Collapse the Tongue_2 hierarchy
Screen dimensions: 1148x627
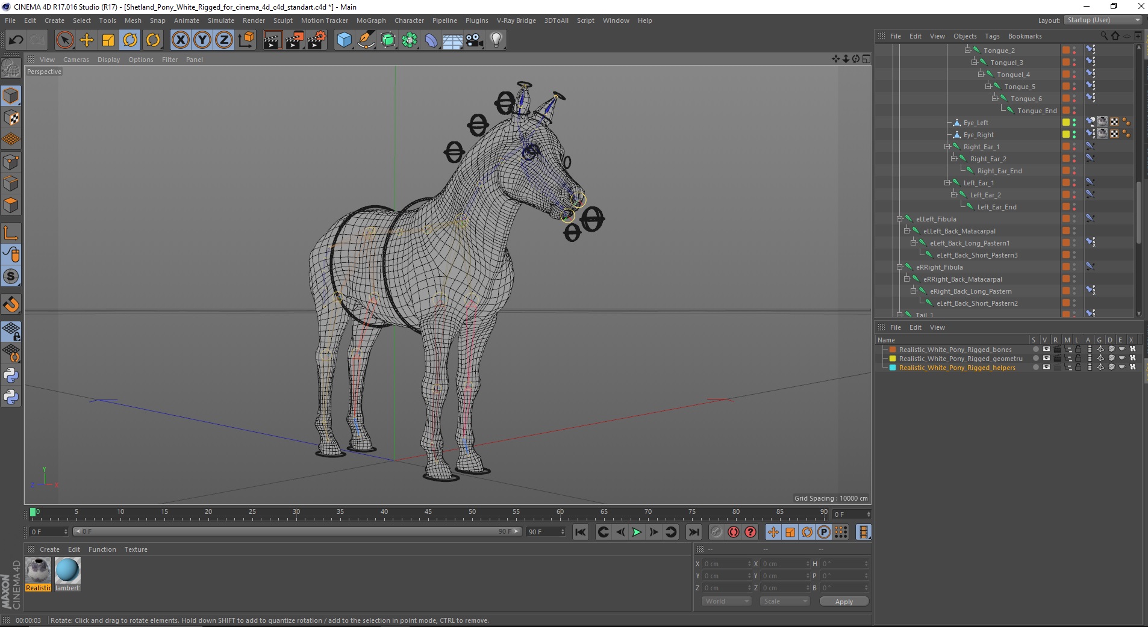967,50
